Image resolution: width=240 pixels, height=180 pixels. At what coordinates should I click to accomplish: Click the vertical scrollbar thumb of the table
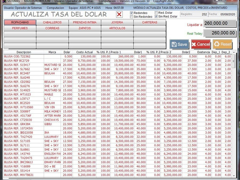click(234, 61)
